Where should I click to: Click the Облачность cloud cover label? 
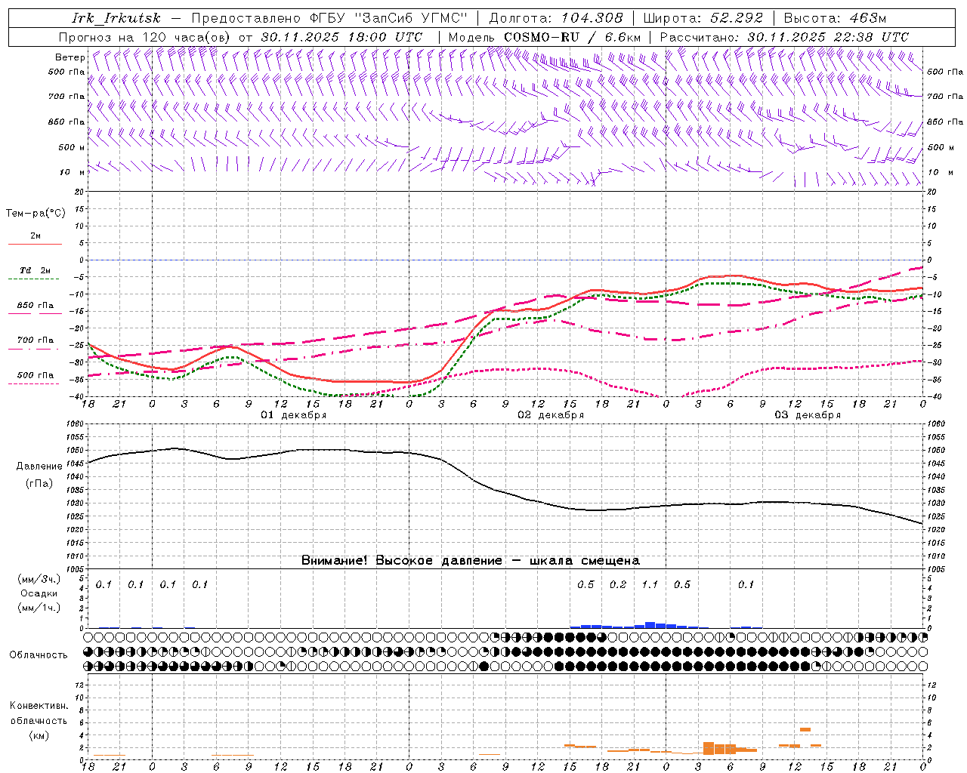point(39,654)
